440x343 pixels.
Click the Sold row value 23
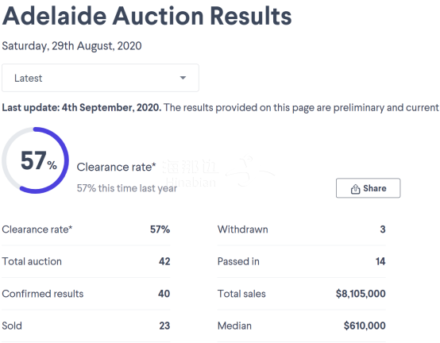click(164, 326)
